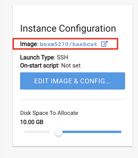
Task: Click the EDIT IMAGE & CONFIG button
Action: click(73, 81)
